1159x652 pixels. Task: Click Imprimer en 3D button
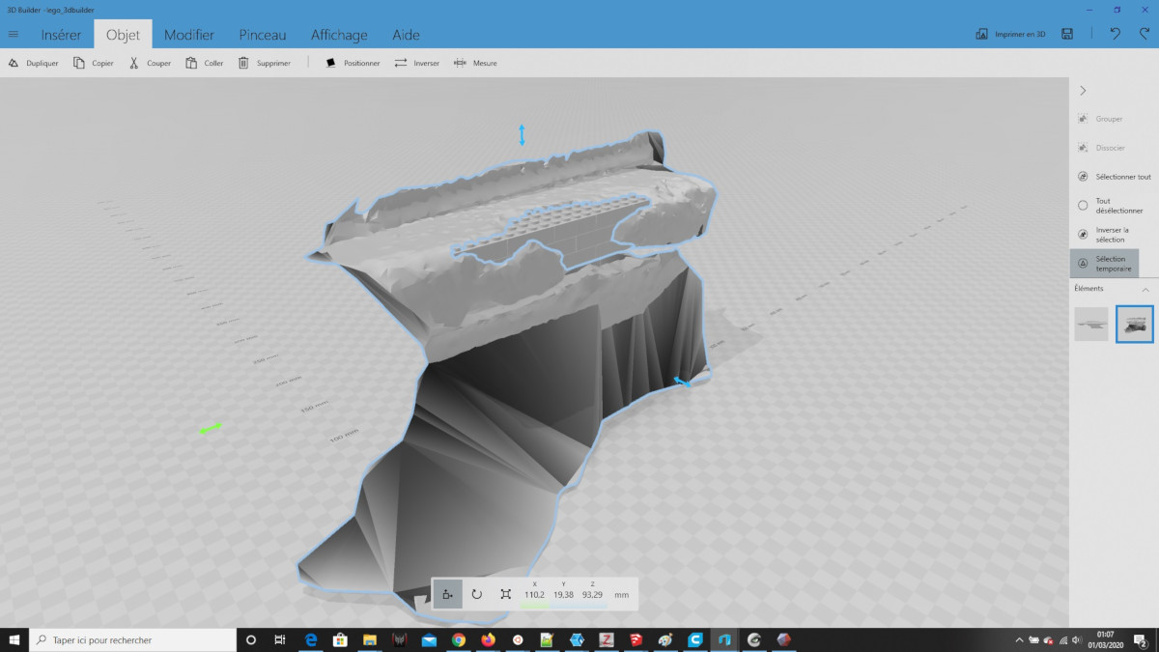tap(1011, 34)
